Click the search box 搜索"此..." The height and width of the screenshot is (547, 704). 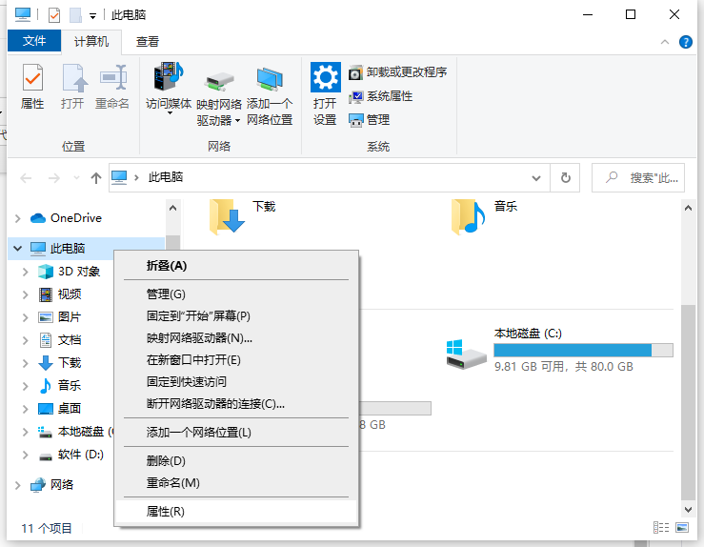pyautogui.click(x=638, y=178)
